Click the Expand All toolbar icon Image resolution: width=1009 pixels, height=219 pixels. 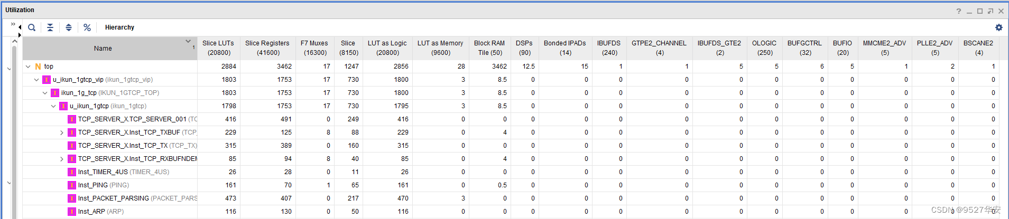69,27
